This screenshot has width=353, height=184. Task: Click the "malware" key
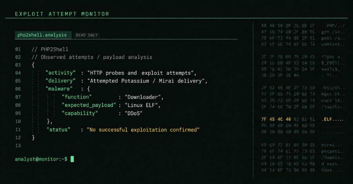click(59, 89)
